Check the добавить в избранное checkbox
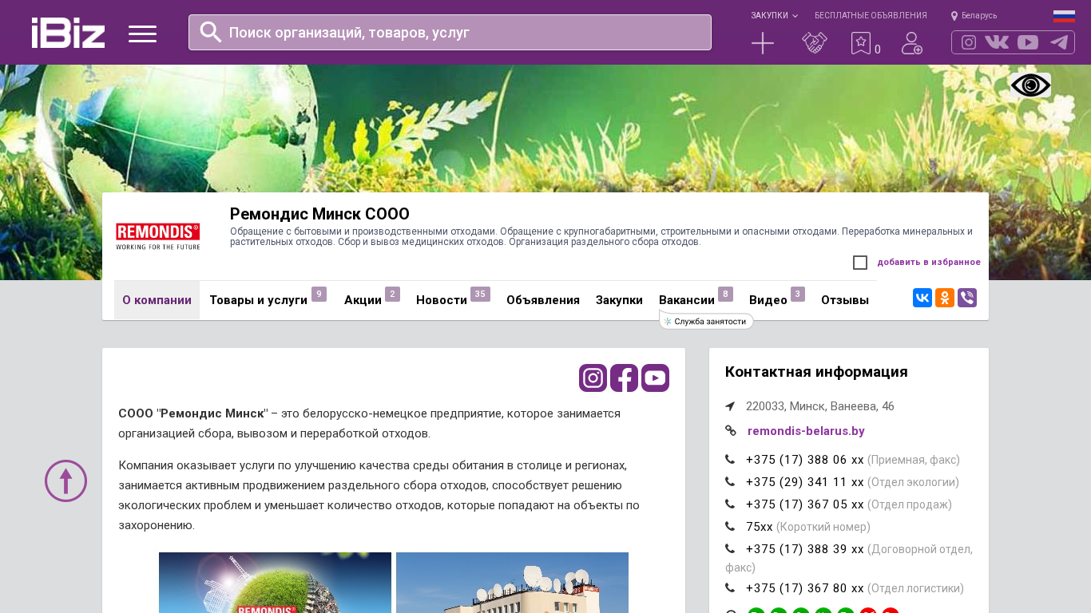The width and height of the screenshot is (1091, 613). tap(860, 263)
